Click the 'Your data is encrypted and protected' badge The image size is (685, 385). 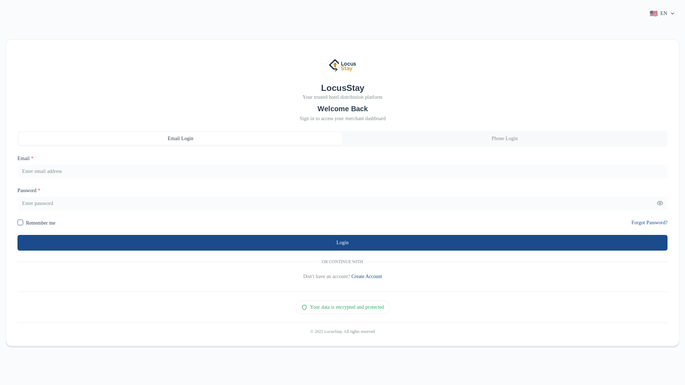pyautogui.click(x=342, y=307)
